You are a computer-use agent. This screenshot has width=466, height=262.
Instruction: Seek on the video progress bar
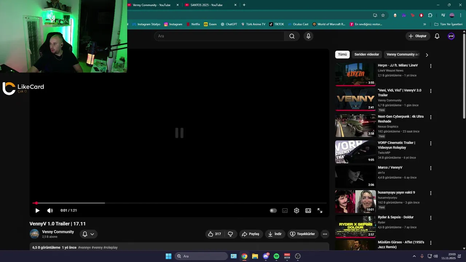179,203
